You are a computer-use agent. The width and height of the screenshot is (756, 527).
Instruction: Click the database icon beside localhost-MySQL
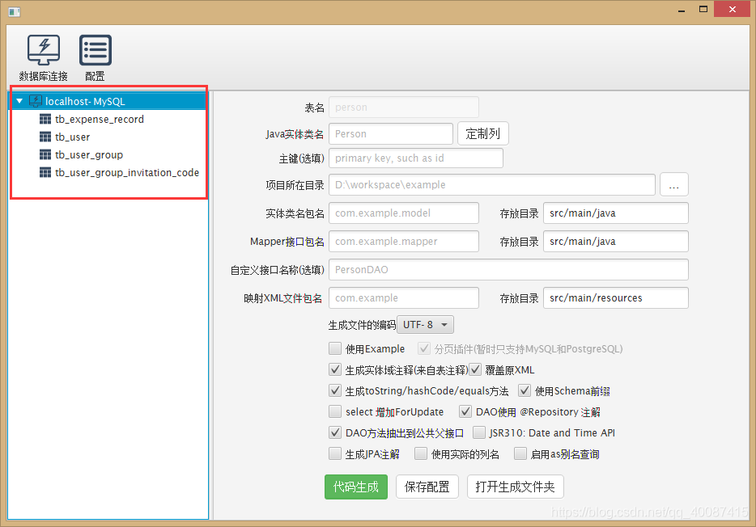[35, 100]
